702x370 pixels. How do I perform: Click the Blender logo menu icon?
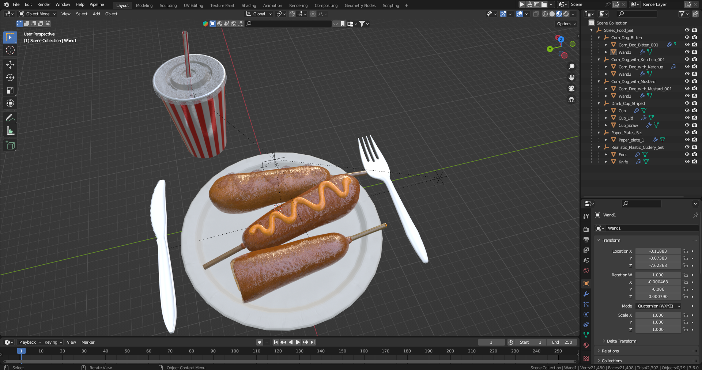[6, 4]
